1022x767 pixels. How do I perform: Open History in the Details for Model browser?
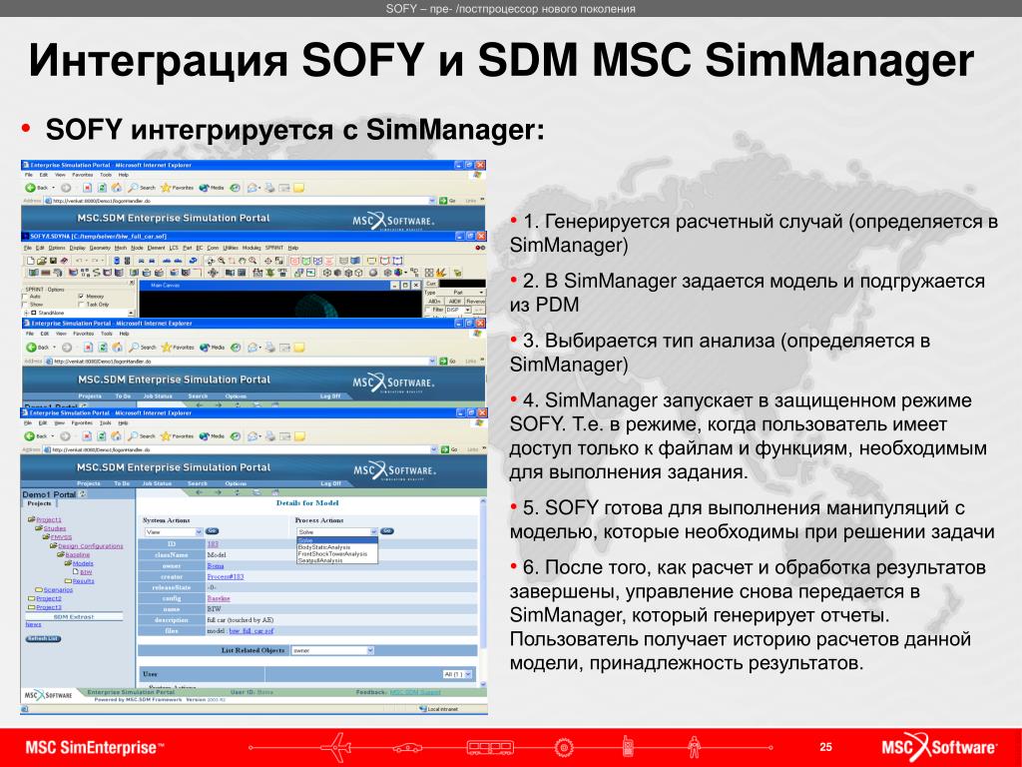[x=236, y=435]
